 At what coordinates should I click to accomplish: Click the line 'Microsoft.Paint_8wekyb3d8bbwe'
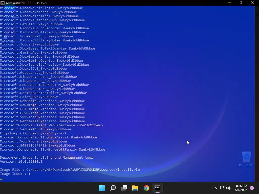point(29,97)
